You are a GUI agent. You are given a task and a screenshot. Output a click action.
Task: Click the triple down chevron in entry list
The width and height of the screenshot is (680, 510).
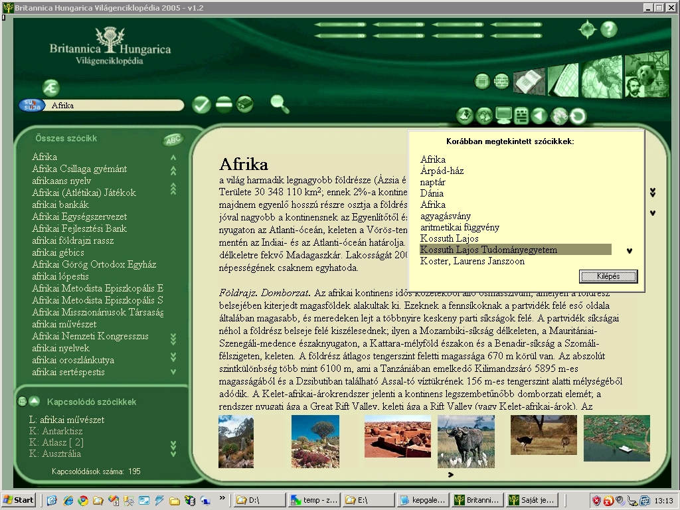pyautogui.click(x=173, y=339)
